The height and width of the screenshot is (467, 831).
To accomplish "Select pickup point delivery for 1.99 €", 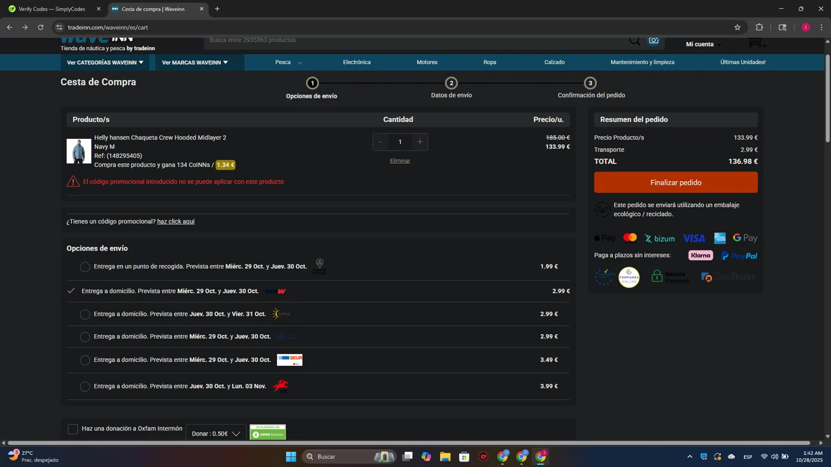I will [x=85, y=267].
